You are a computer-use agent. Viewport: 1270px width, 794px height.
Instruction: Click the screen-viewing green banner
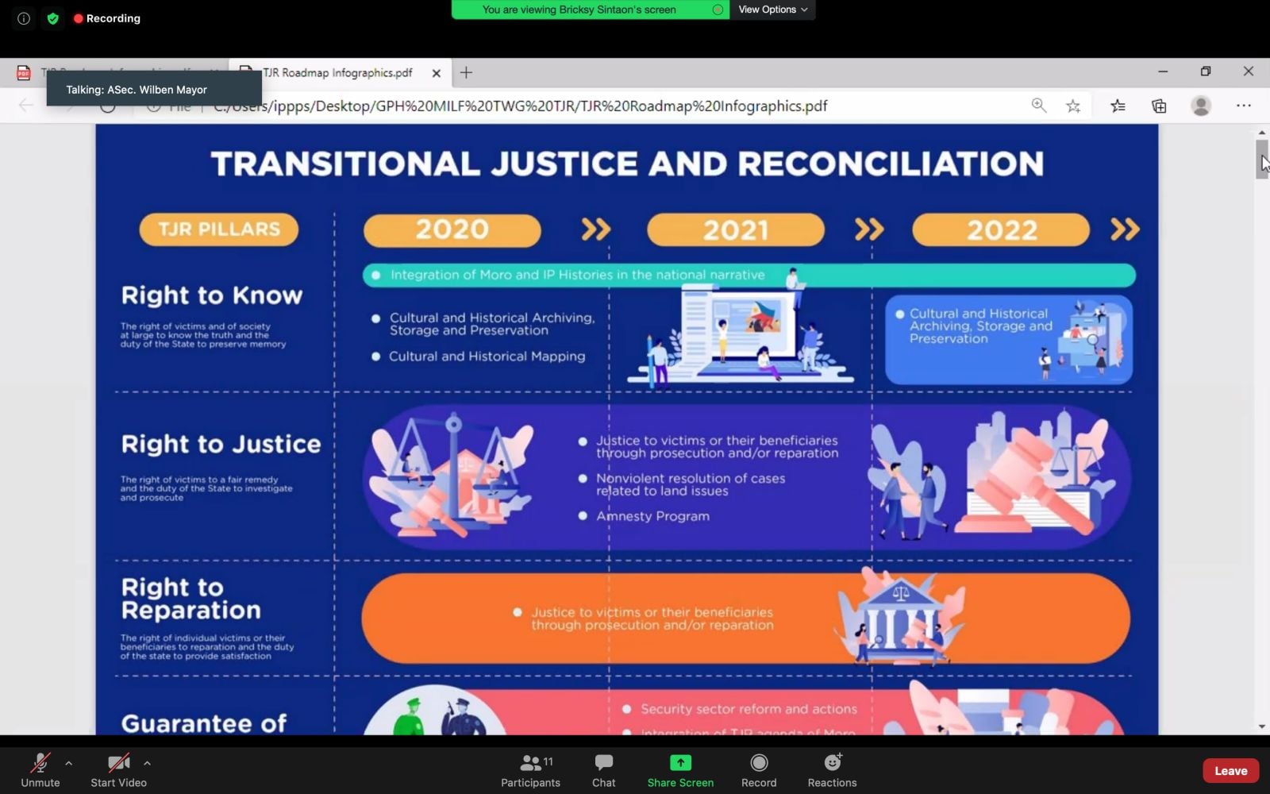tap(591, 10)
